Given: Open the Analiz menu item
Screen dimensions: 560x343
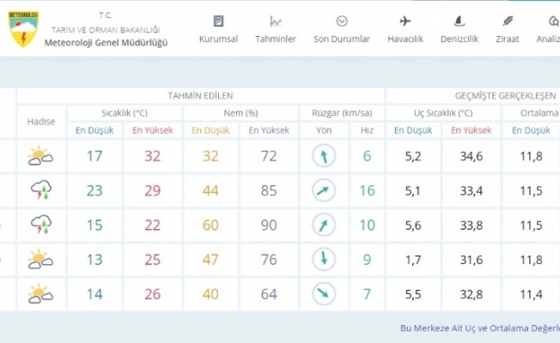Looking at the screenshot, I should tap(549, 30).
